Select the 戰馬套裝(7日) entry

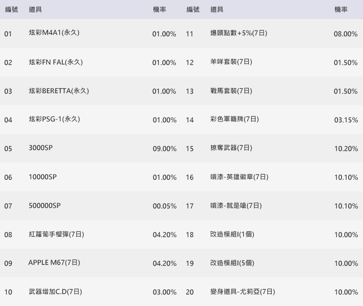coord(231,91)
